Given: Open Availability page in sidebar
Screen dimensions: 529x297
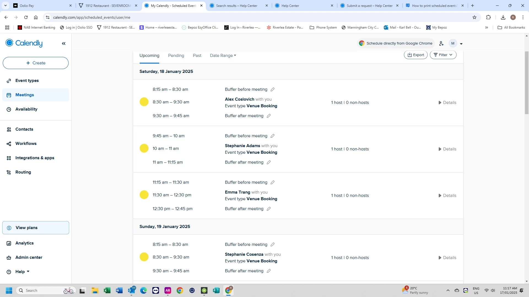Looking at the screenshot, I should (26, 109).
